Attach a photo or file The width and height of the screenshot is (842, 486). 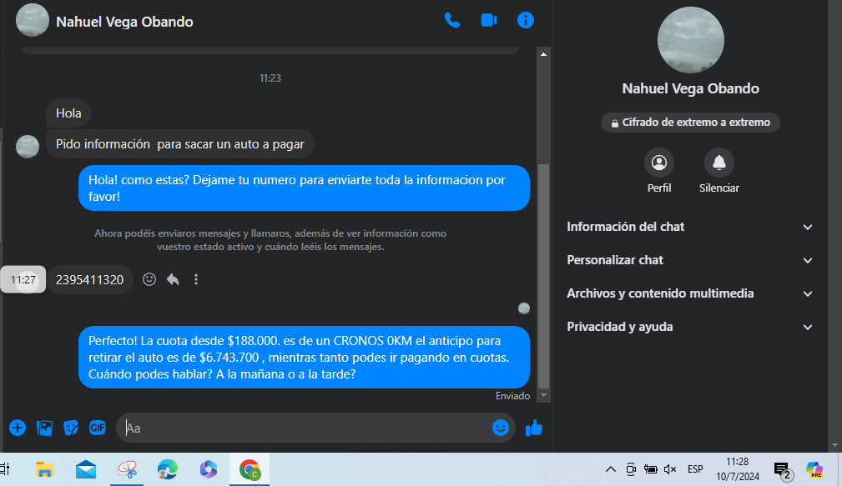click(x=44, y=428)
